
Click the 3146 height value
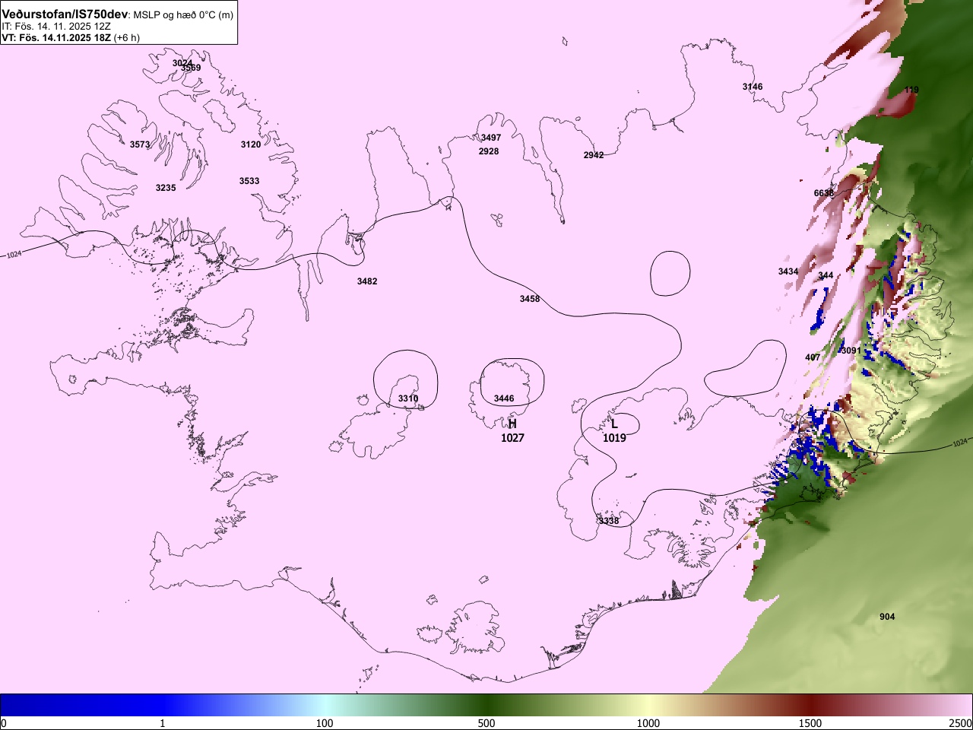click(x=753, y=87)
